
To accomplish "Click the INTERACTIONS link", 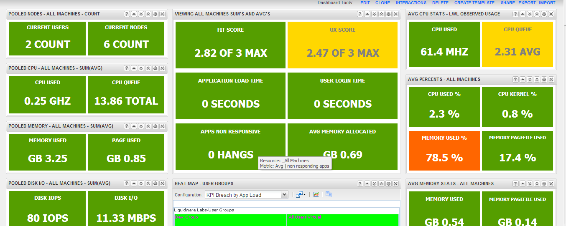I will point(411,3).
